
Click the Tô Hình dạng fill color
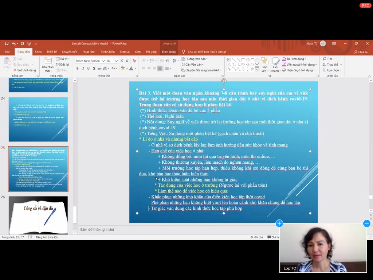point(294,59)
